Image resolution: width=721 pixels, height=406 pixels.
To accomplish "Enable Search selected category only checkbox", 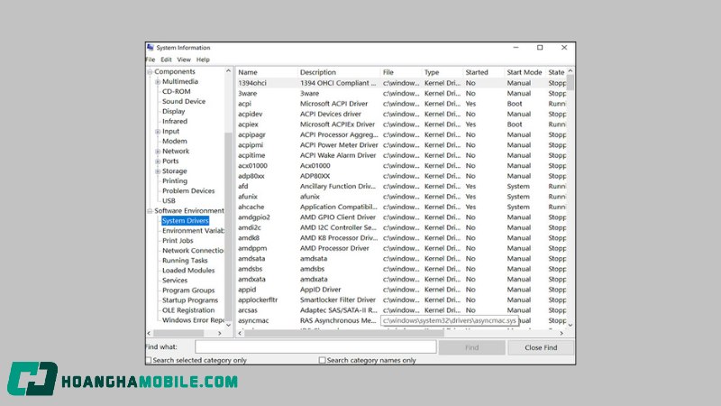I will (x=149, y=360).
